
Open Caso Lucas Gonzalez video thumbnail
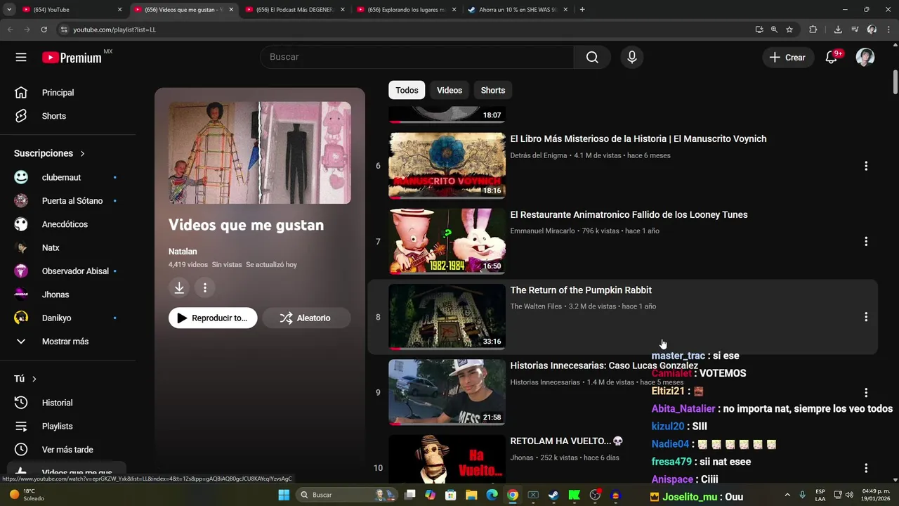click(447, 392)
